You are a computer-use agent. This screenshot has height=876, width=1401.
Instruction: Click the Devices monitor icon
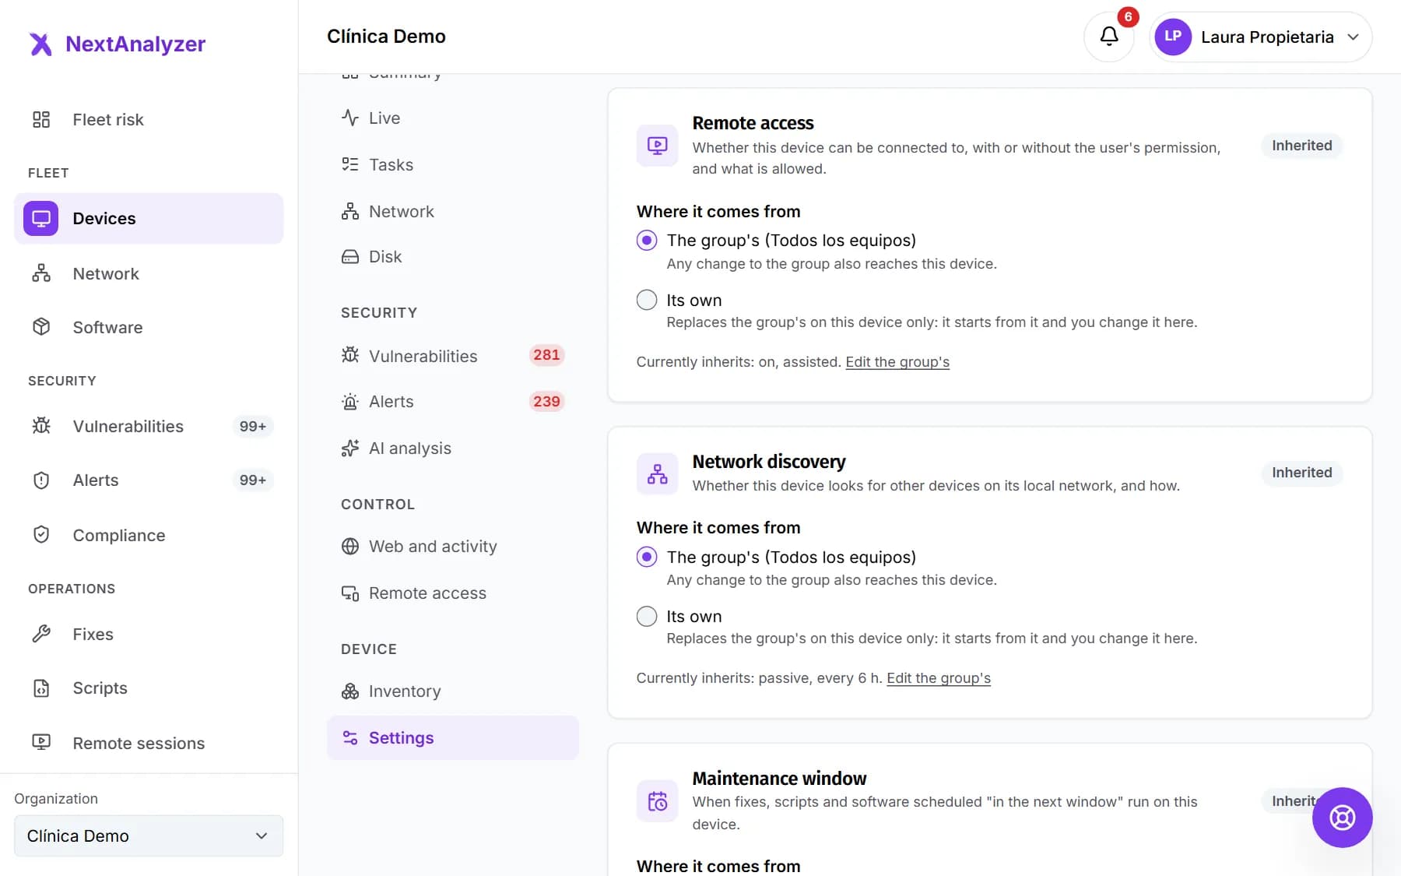coord(41,218)
